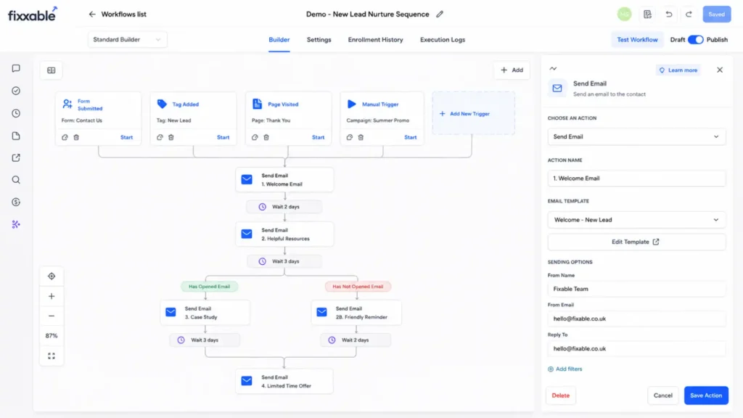Select the Wait 2 days step after Welcome Email
Image resolution: width=743 pixels, height=418 pixels.
[x=284, y=207]
